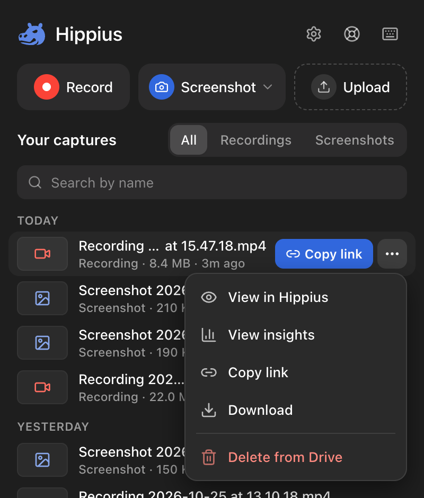424x498 pixels.
Task: Click the Hippius hippo logo
Action: tap(32, 34)
